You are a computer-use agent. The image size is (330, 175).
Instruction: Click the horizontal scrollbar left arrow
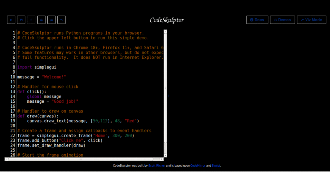click(x=6, y=159)
